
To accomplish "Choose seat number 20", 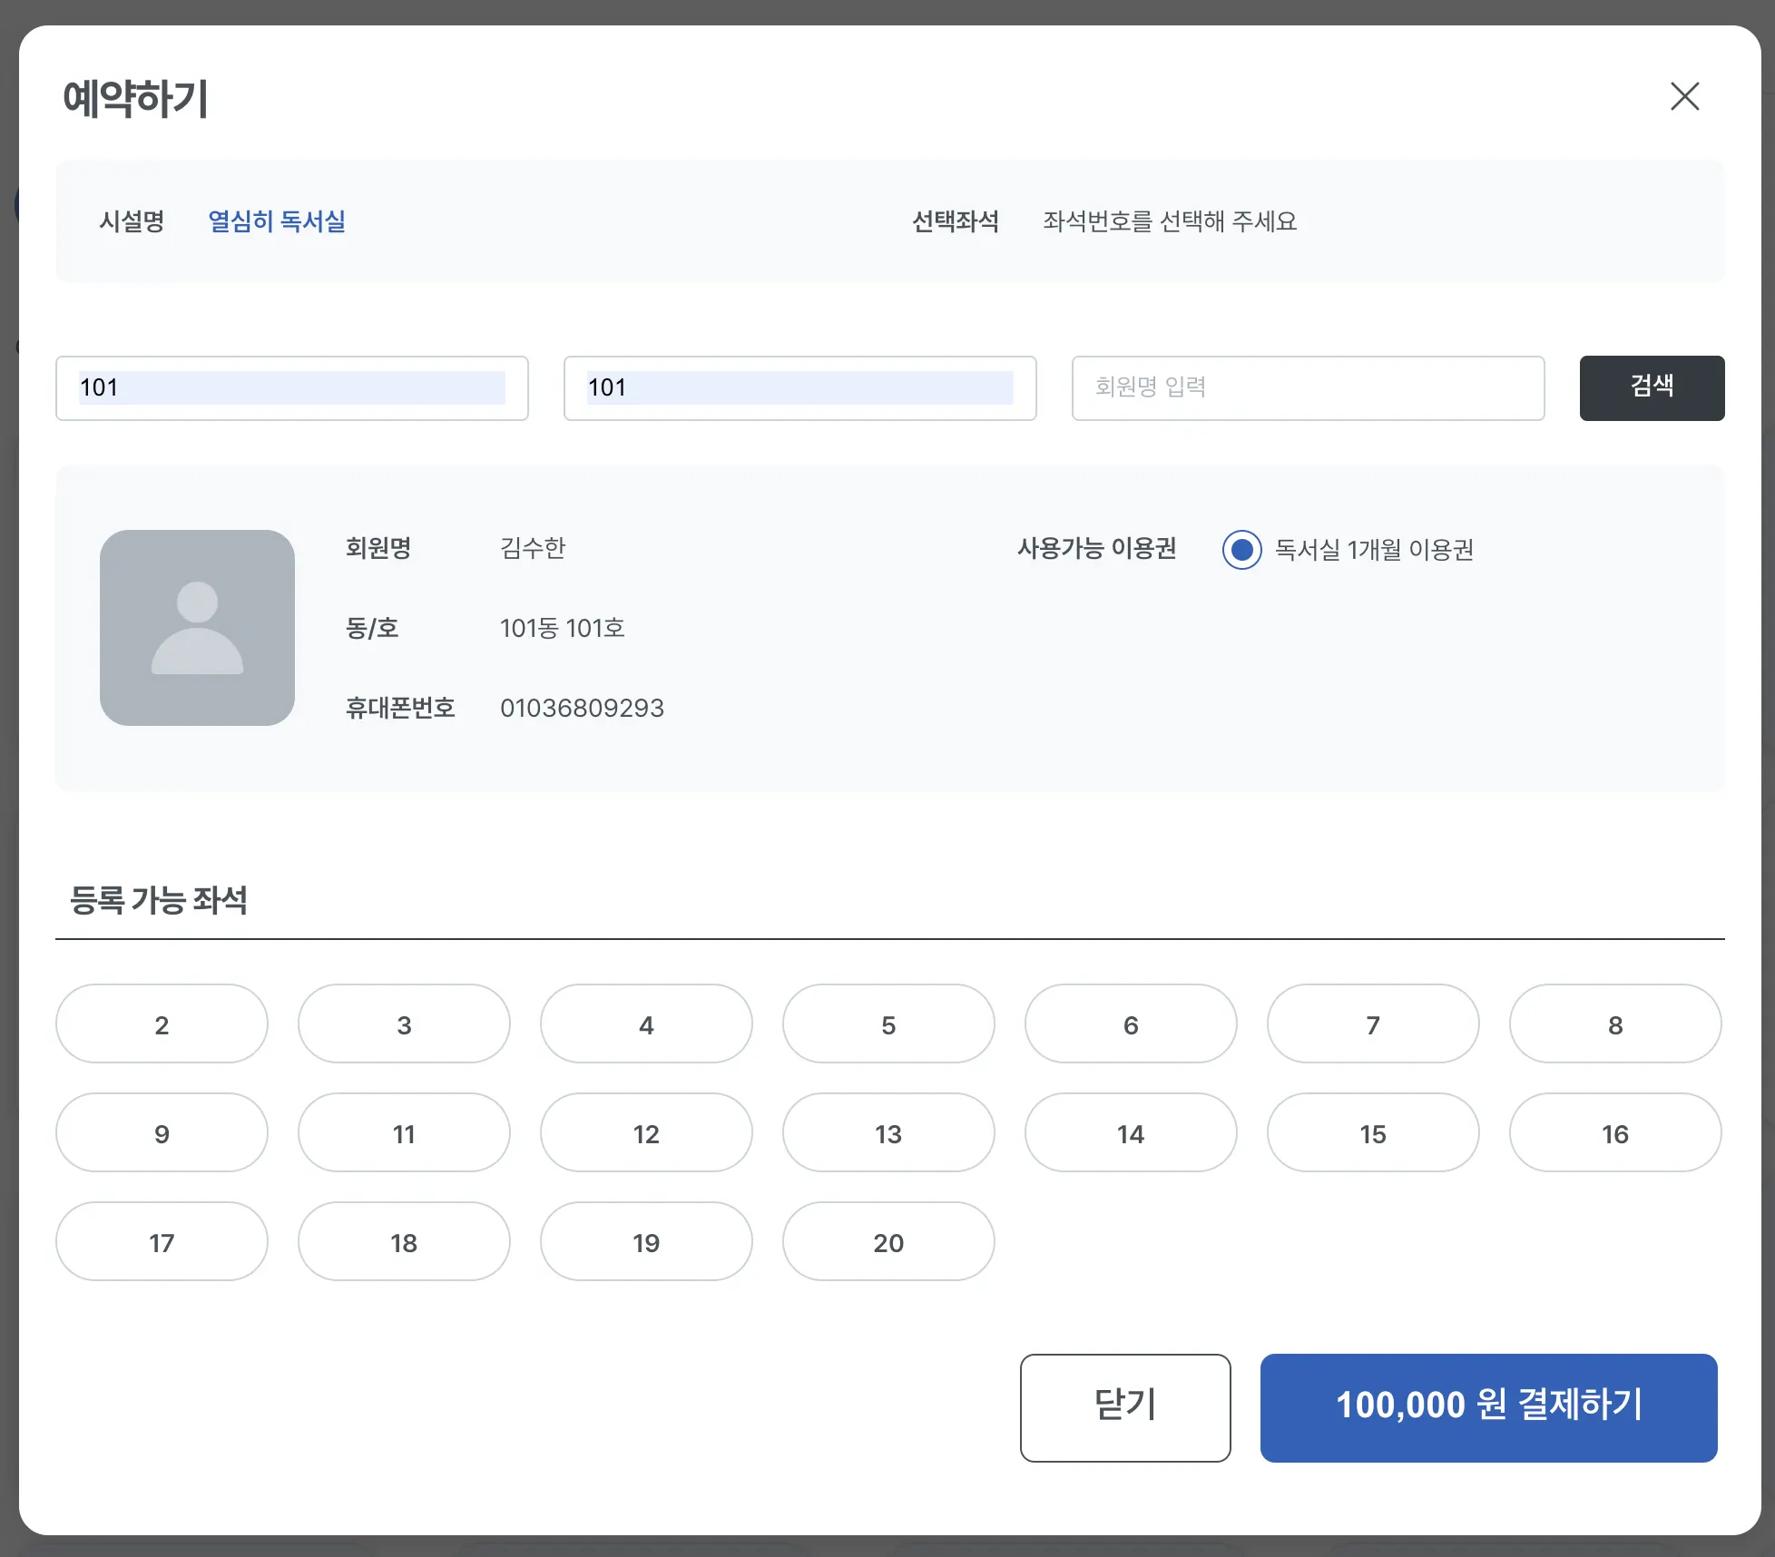I will [888, 1241].
